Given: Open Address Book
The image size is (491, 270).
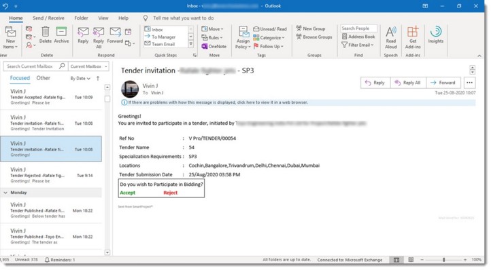Looking at the screenshot, I should [x=358, y=37].
